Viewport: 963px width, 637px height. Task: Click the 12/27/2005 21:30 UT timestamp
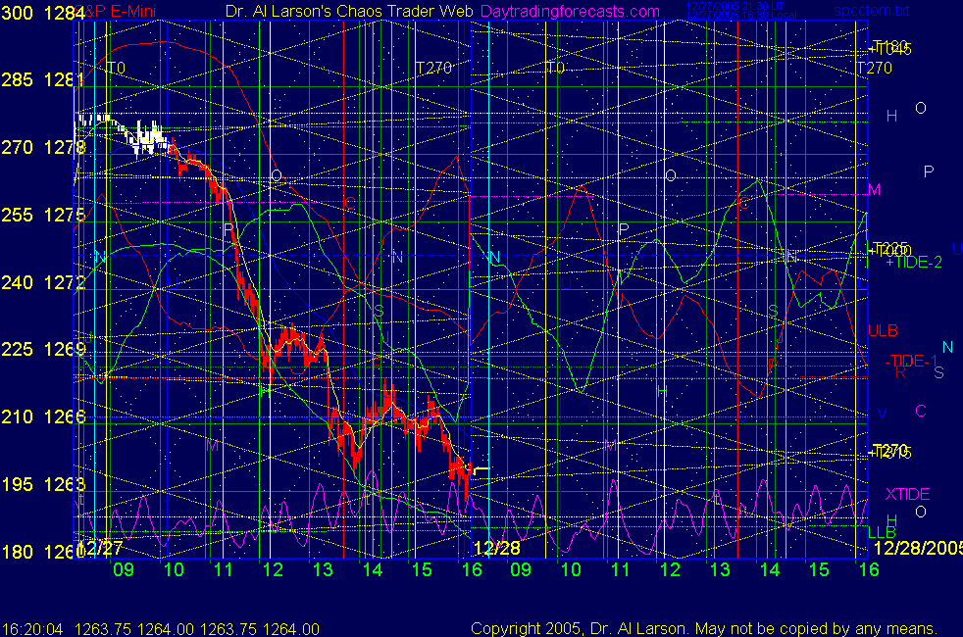735,6
